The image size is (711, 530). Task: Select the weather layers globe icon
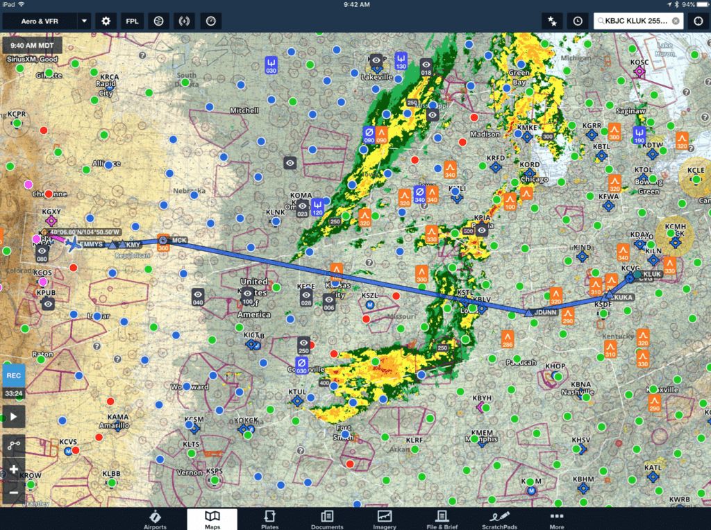158,21
